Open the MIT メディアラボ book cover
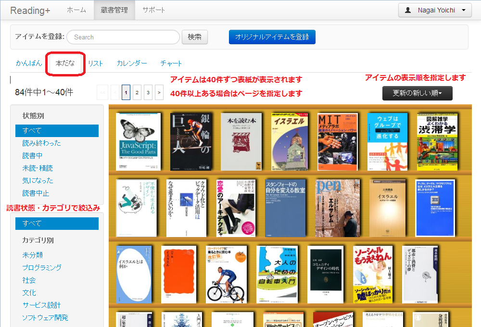The height and width of the screenshot is (327, 481). (x=338, y=142)
